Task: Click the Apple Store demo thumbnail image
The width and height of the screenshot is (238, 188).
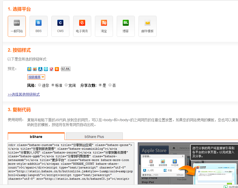Action: pyautogui.click(x=188, y=163)
